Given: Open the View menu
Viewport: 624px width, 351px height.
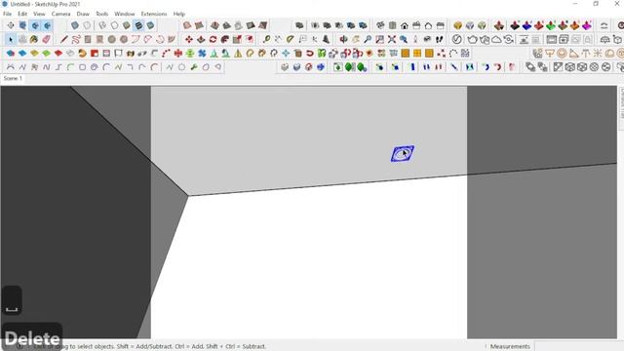Looking at the screenshot, I should click(x=39, y=14).
